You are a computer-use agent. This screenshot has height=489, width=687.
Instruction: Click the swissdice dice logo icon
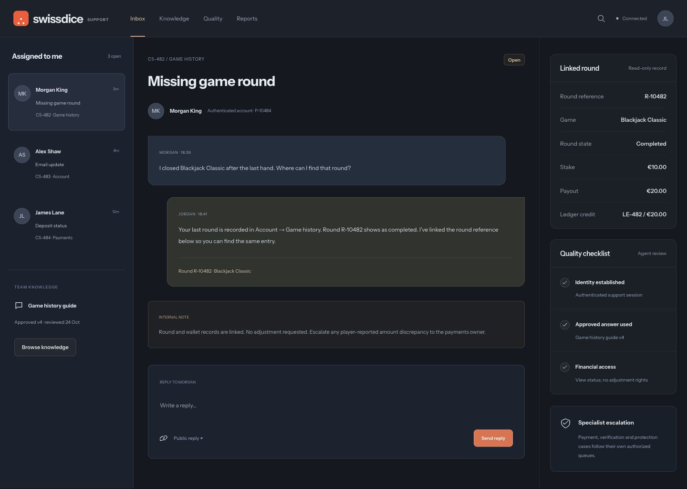21,19
